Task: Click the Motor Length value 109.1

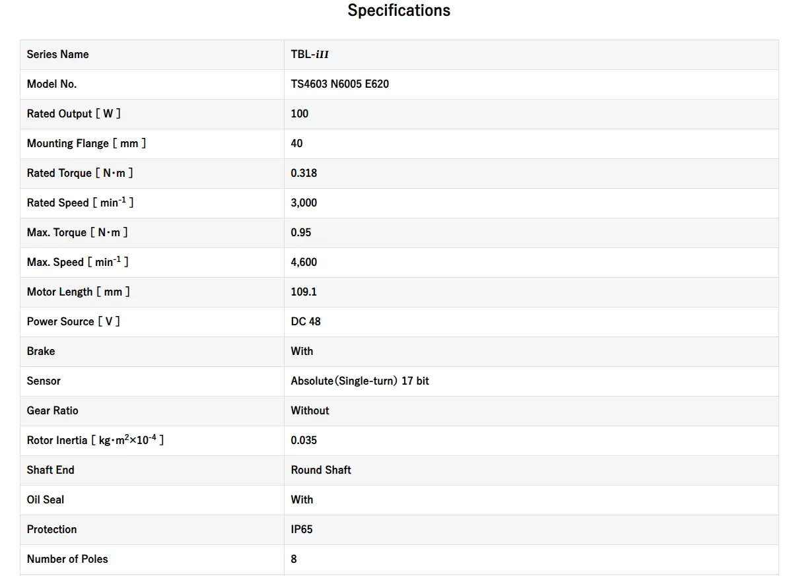Action: (304, 292)
